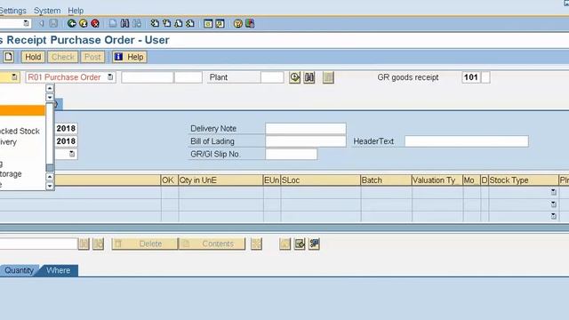Open the System menu
569x320 pixels.
pyautogui.click(x=47, y=11)
